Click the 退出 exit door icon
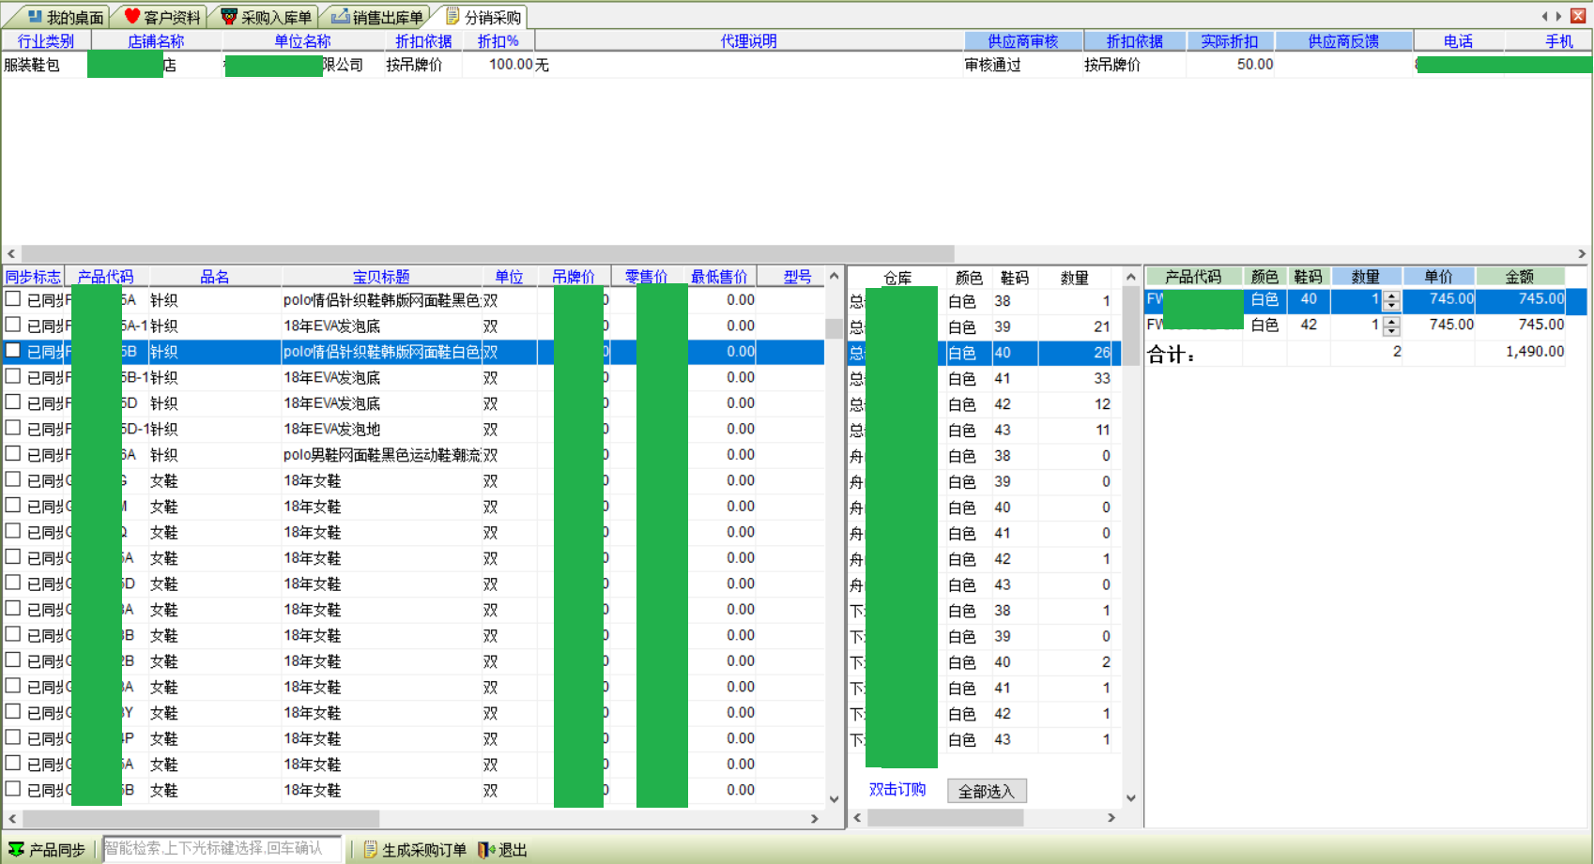The height and width of the screenshot is (864, 1594). click(485, 849)
